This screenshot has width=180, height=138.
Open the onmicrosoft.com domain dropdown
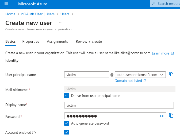pos(140,75)
